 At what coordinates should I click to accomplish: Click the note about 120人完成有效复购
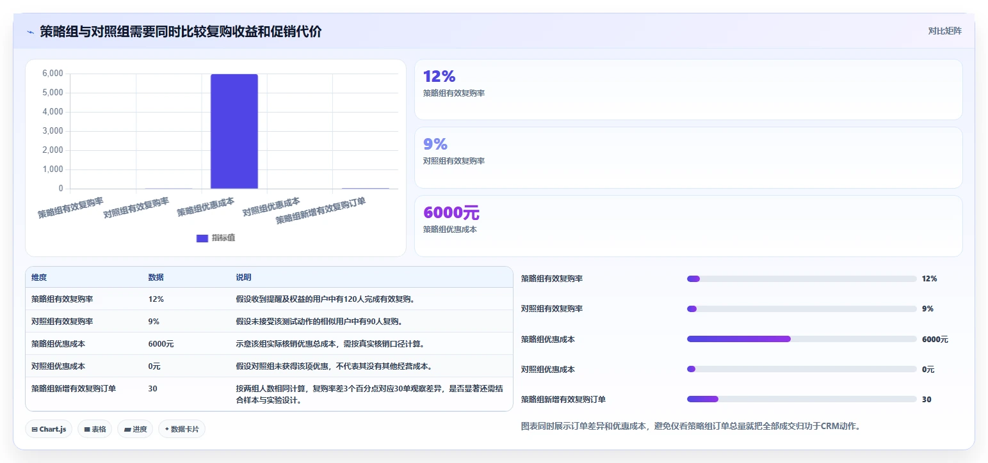pyautogui.click(x=325, y=299)
